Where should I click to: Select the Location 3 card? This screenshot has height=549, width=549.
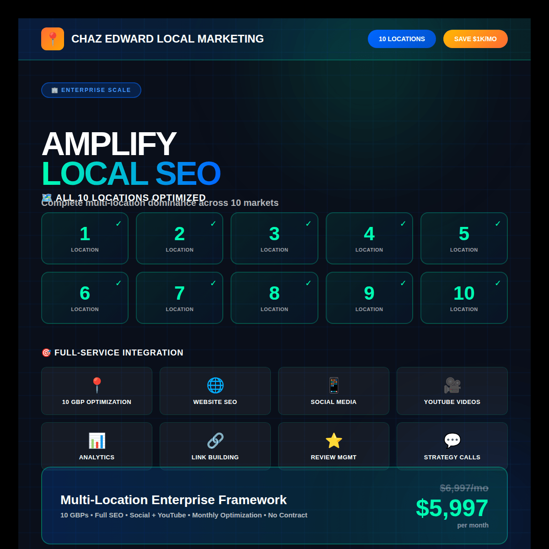(274, 238)
